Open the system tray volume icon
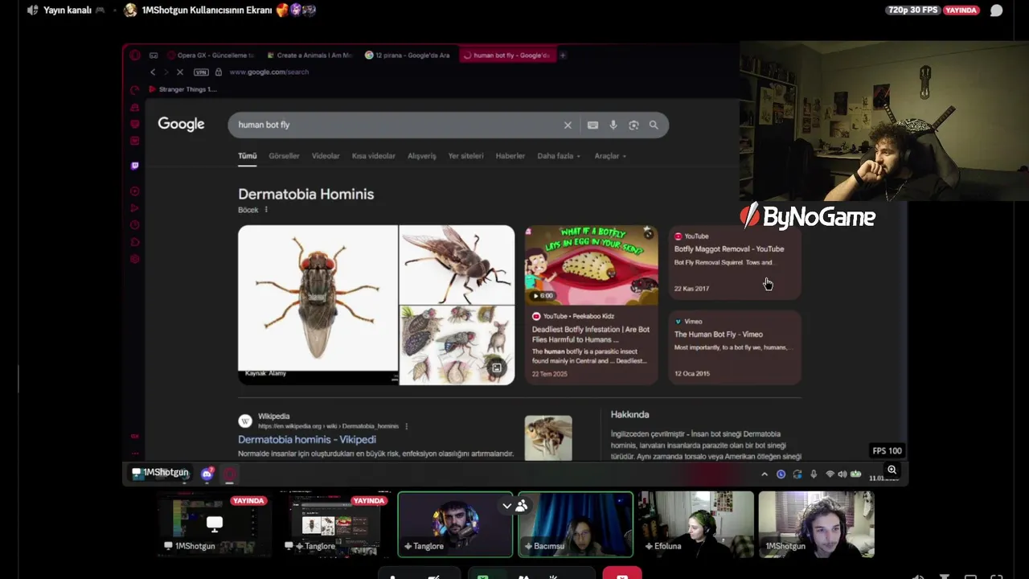1029x579 pixels. [842, 474]
